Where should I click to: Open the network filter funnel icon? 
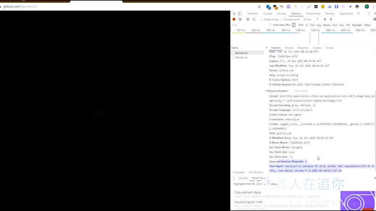tap(248, 19)
